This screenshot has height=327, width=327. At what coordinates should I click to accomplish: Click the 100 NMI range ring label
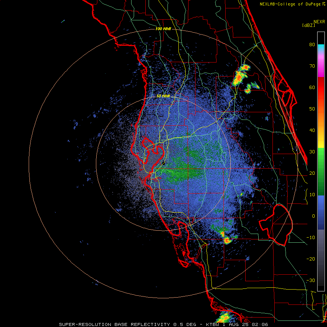pos(163,29)
